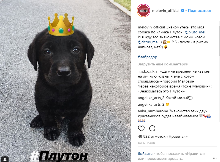Open the #лабрадор hashtag
This screenshot has height=162, width=220.
(147, 57)
